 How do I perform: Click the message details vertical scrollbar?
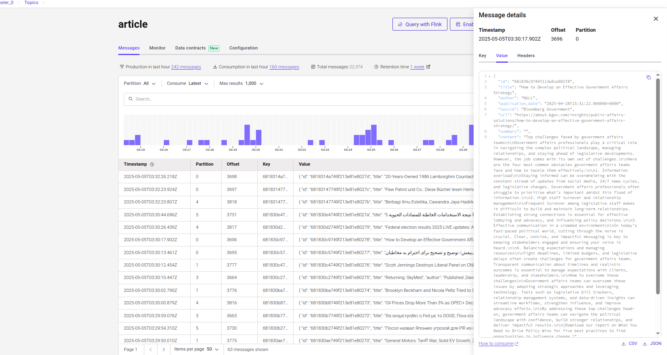click(x=658, y=186)
